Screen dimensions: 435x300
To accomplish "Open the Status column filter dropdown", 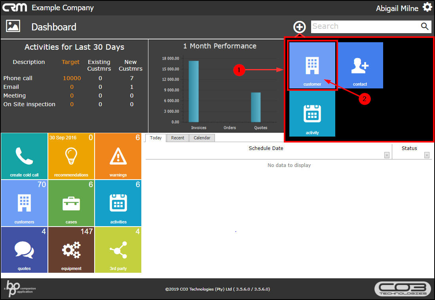I will pos(427,155).
